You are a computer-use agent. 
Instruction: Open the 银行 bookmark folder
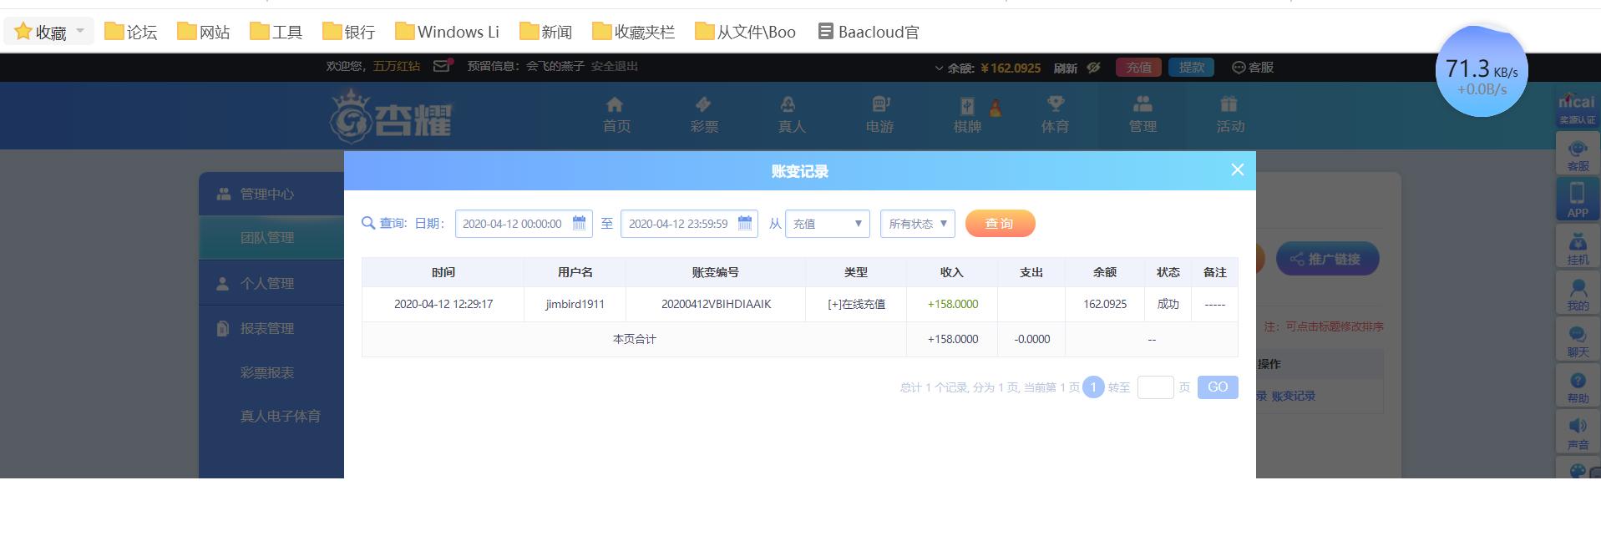point(349,32)
